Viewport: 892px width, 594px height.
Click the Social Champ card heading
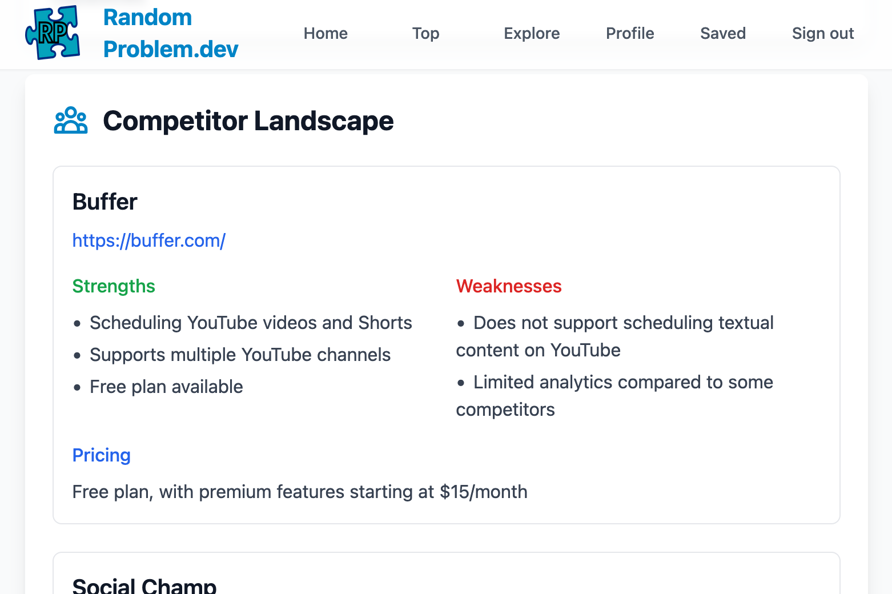[x=144, y=586]
